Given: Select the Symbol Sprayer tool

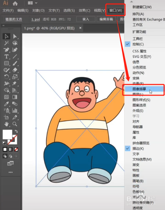Looking at the screenshot, I should (x=6, y=111).
